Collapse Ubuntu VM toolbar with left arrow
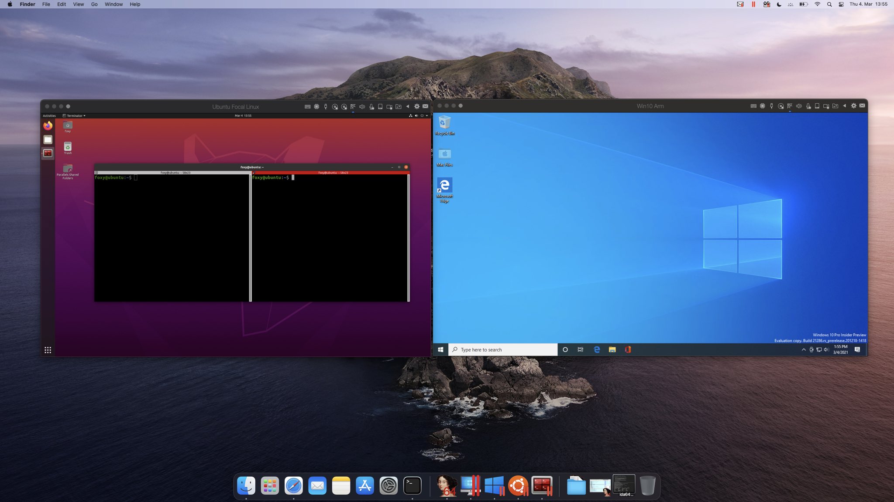 click(x=408, y=106)
